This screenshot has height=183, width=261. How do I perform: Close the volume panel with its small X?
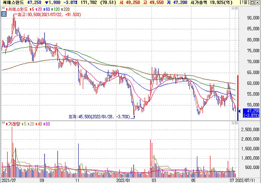pos(236,123)
